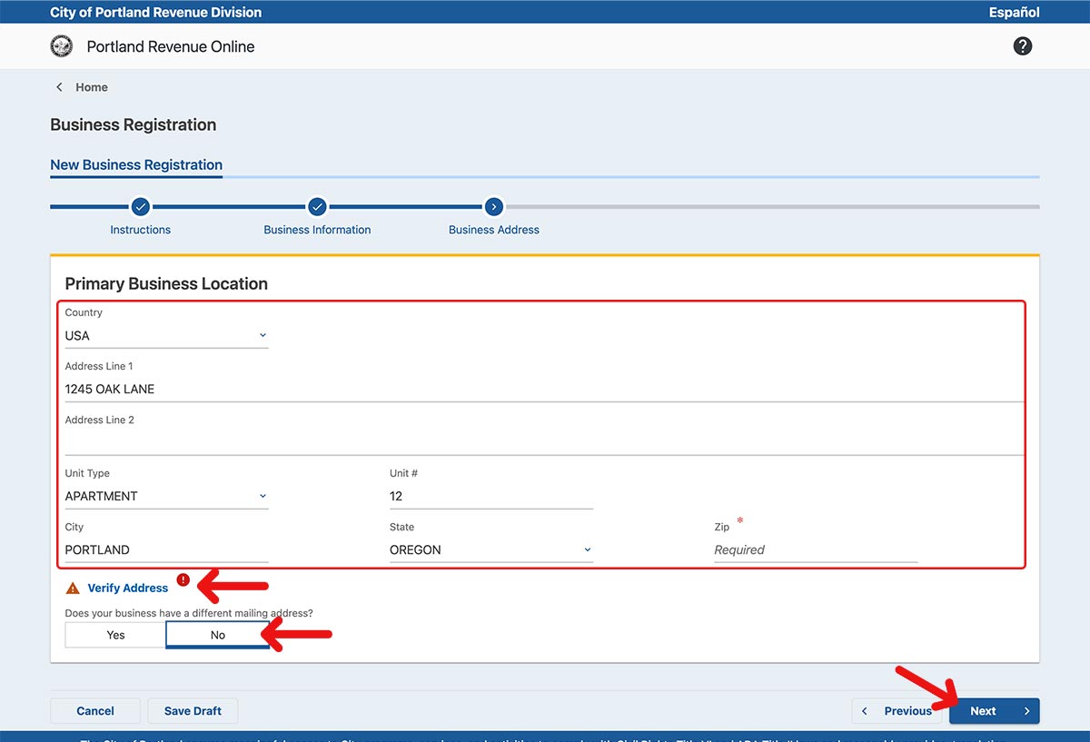Click the red error badge by Verify Address
This screenshot has width=1090, height=742.
[183, 579]
